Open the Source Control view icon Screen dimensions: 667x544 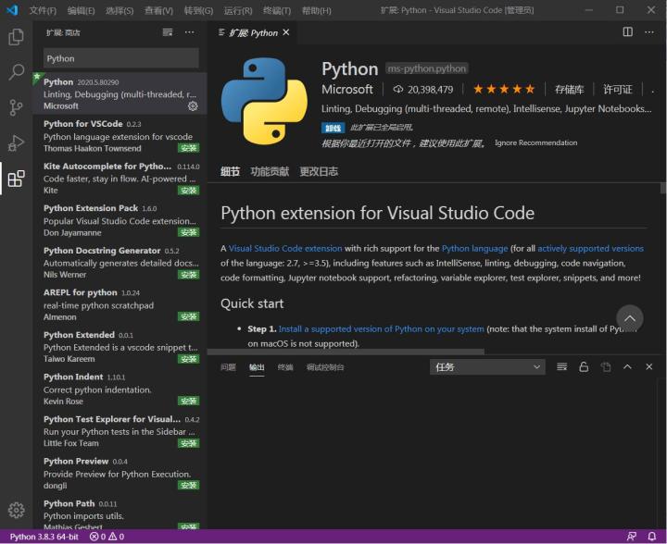coord(16,107)
